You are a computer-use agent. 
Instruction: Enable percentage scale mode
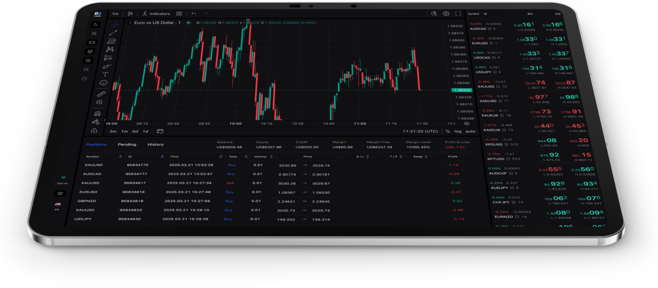(x=448, y=131)
